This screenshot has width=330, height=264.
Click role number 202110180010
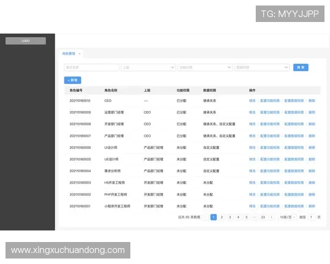pyautogui.click(x=80, y=101)
